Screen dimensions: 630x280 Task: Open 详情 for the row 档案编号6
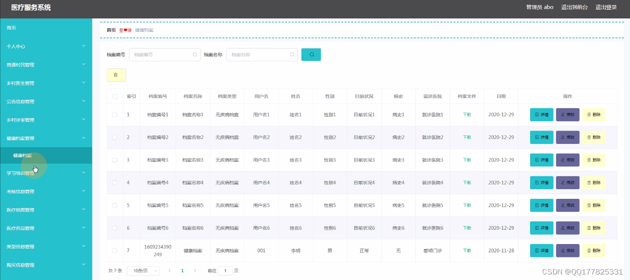542,227
